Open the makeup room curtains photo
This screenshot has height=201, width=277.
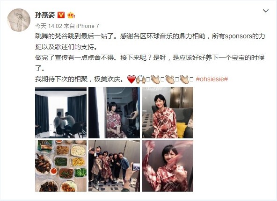tap(61, 113)
